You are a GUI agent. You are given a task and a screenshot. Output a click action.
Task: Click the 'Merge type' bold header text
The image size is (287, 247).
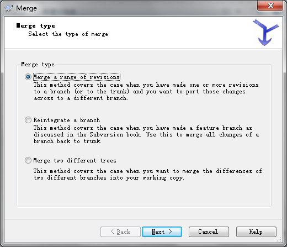pyautogui.click(x=36, y=26)
